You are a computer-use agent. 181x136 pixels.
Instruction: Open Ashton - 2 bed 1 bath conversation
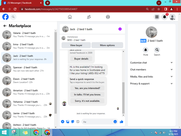pyautogui.click(x=27, y=125)
